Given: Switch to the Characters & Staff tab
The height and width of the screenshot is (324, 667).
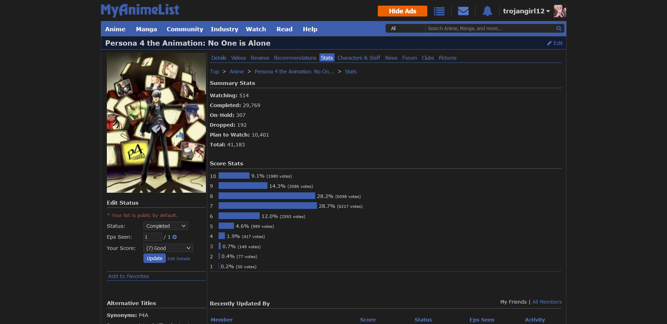Looking at the screenshot, I should click(x=359, y=58).
